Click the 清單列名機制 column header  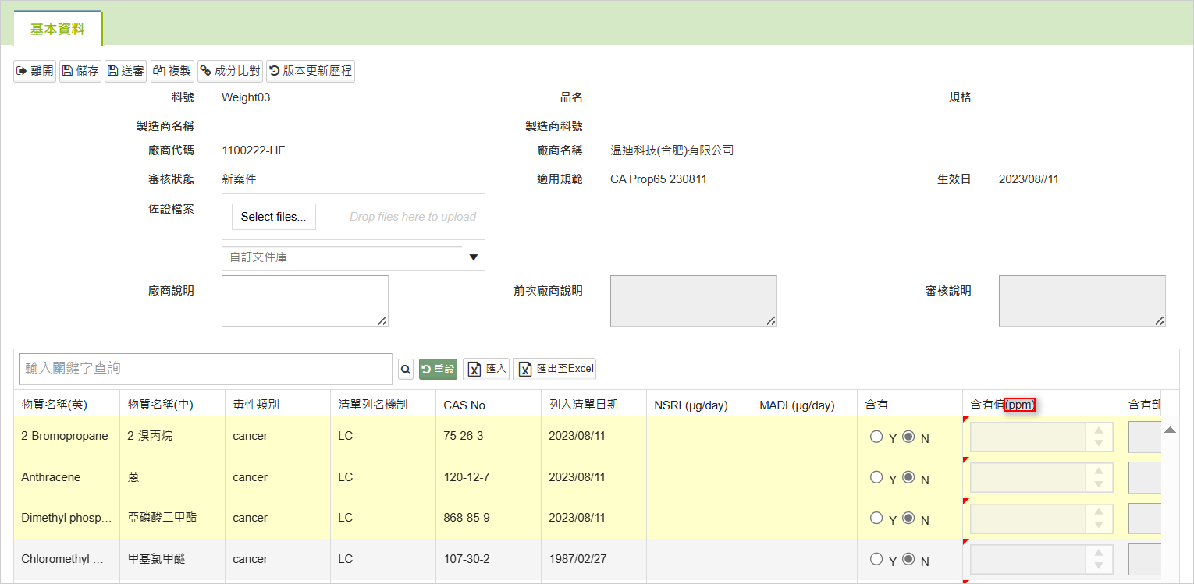tap(382, 404)
